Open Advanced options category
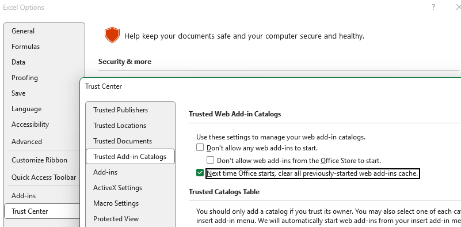Screen dimensions: 461x227 (x=26, y=142)
